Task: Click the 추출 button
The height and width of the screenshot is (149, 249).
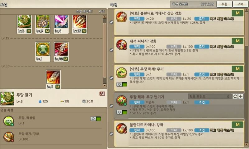Action: [224, 4]
